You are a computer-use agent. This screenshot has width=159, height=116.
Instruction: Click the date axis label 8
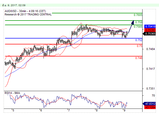coord(97,110)
